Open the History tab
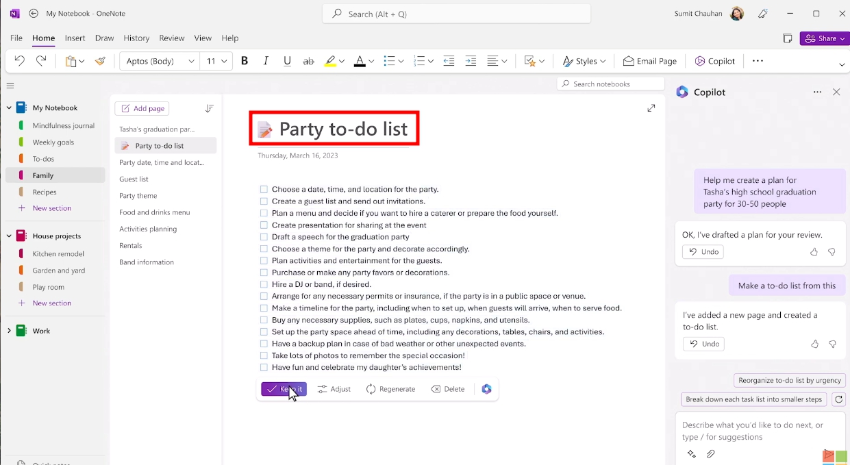Viewport: 850px width, 465px height. click(136, 38)
